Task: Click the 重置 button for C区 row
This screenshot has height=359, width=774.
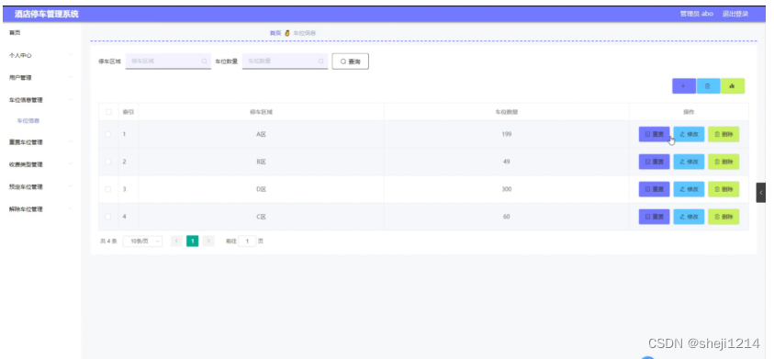Action: tap(654, 217)
